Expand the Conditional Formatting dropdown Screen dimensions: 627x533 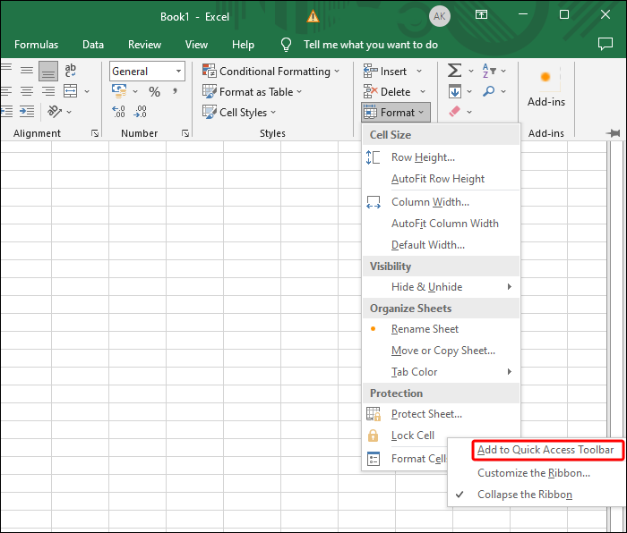click(x=272, y=72)
